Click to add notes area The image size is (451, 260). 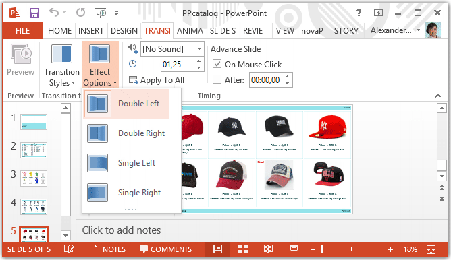tap(122, 230)
